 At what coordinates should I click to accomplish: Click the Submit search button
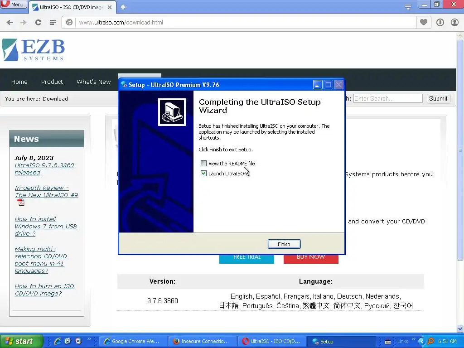click(x=438, y=98)
